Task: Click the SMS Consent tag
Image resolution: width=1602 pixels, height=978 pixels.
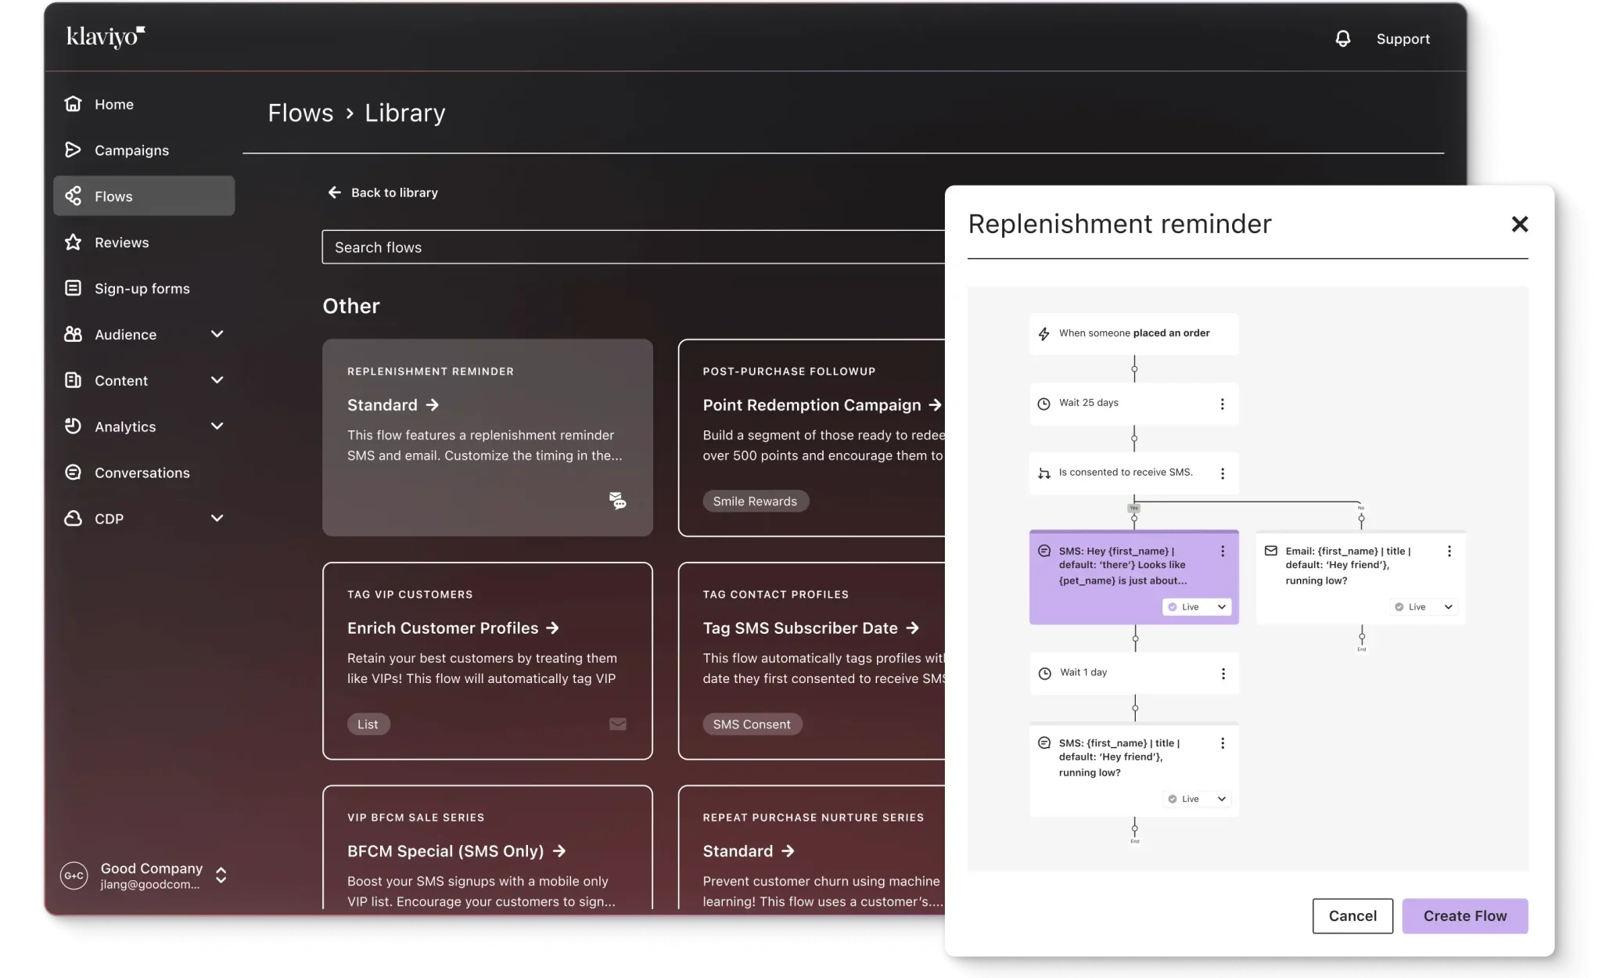Action: click(752, 725)
